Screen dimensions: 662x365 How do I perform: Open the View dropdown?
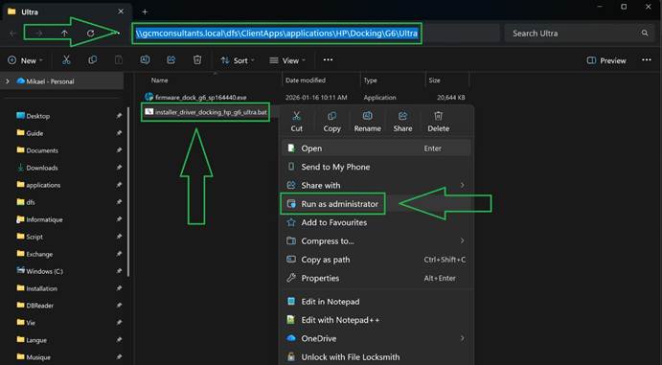(x=287, y=60)
